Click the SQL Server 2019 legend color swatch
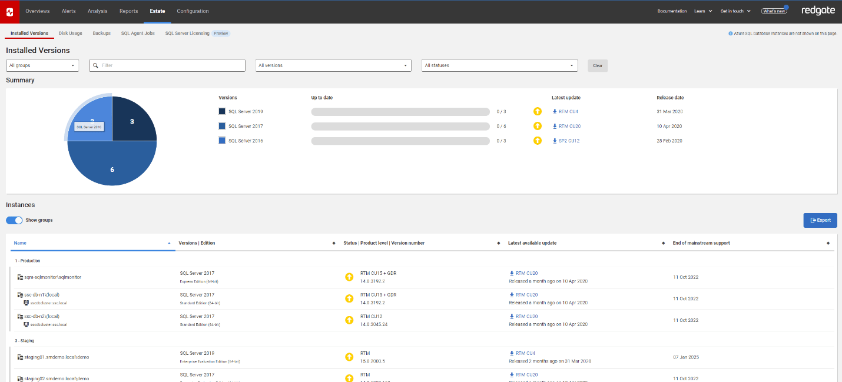The height and width of the screenshot is (382, 842). pyautogui.click(x=222, y=111)
